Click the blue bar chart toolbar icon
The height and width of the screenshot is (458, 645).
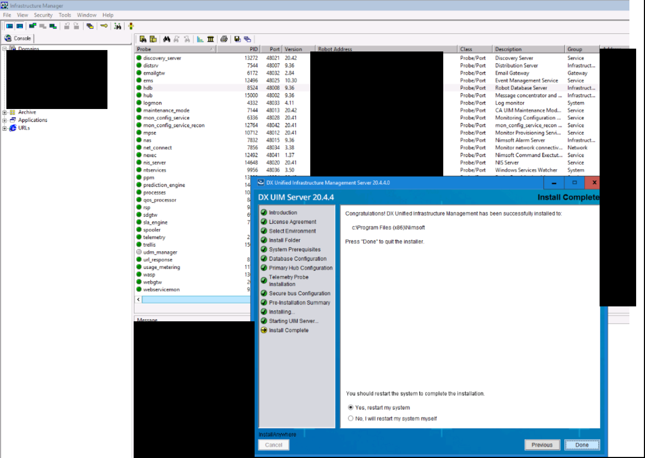point(200,39)
